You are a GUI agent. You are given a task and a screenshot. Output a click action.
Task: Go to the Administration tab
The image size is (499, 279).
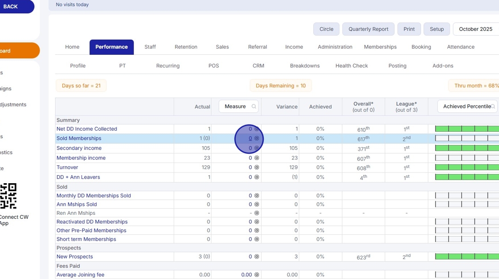coord(335,47)
